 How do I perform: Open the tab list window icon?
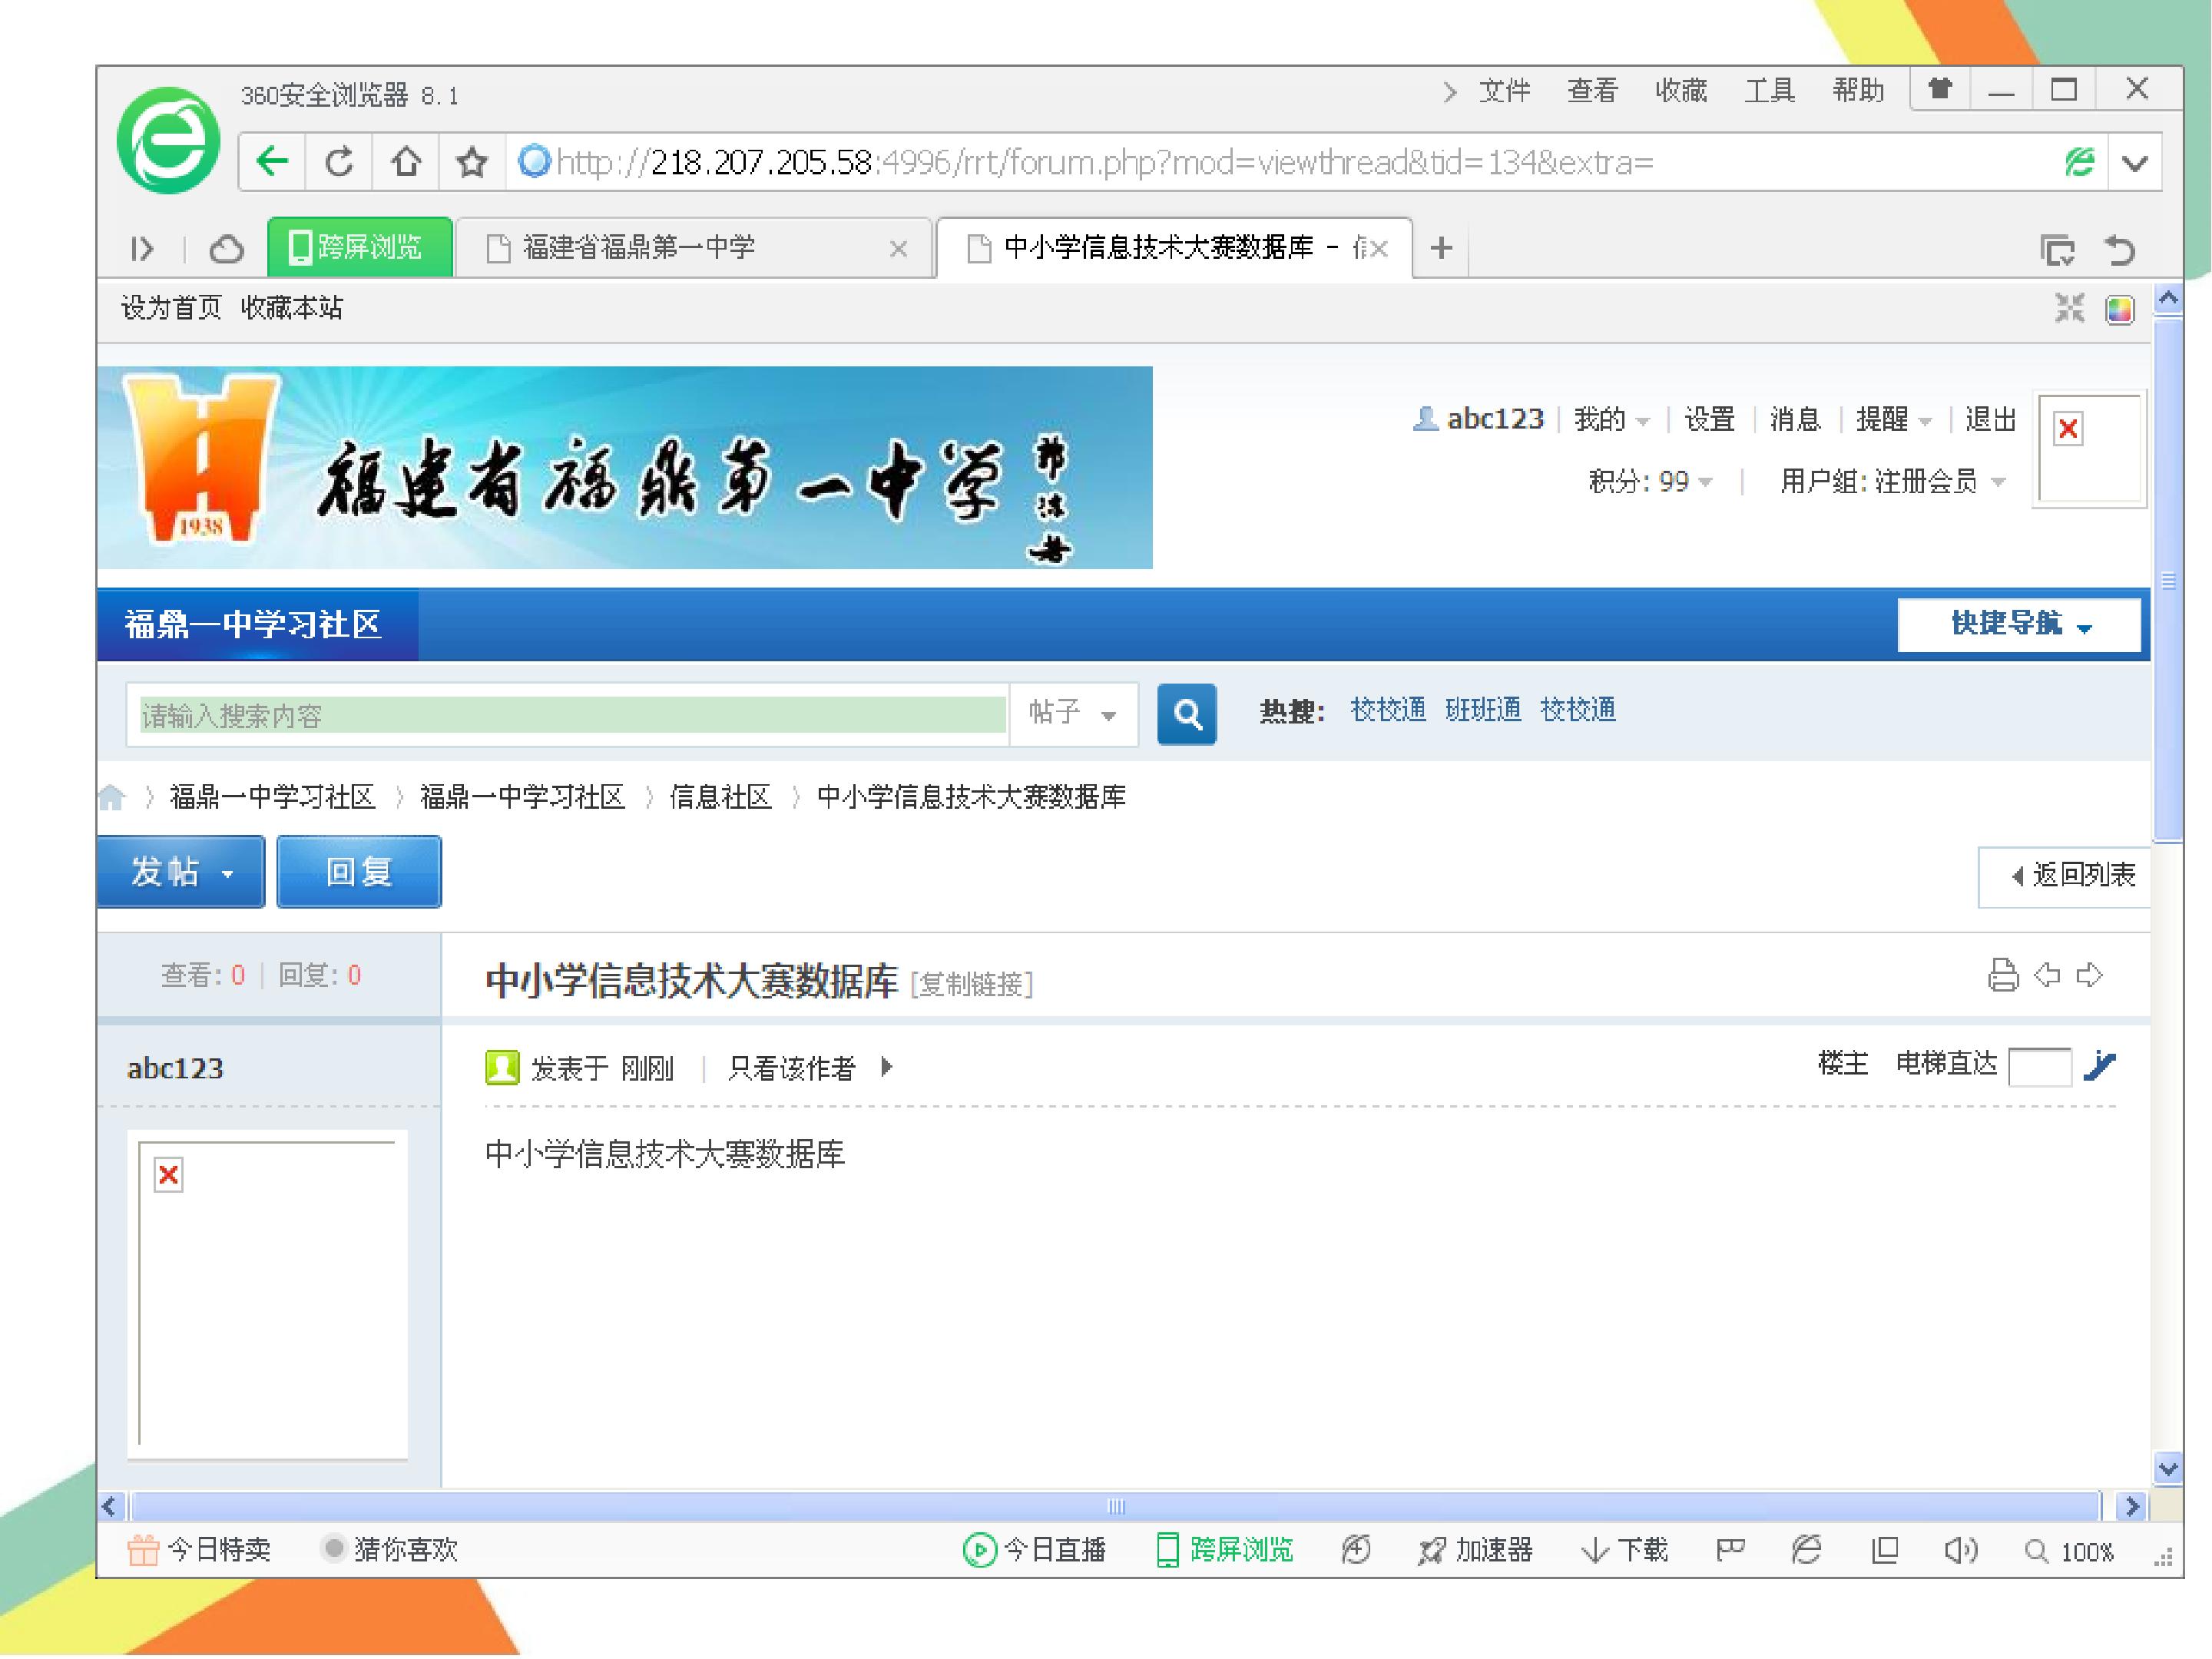(2057, 249)
